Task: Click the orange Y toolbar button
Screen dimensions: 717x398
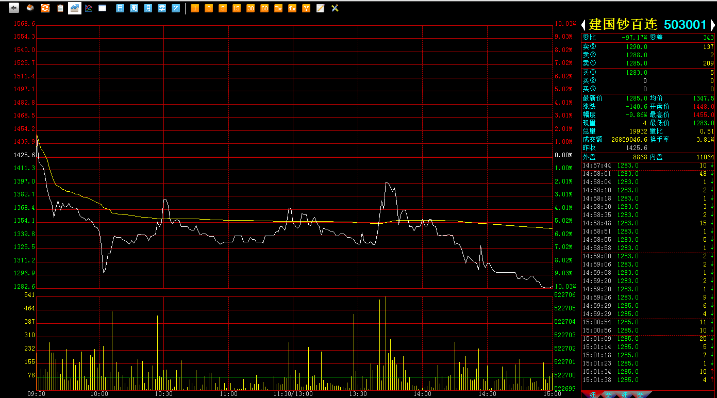Action: (306, 8)
